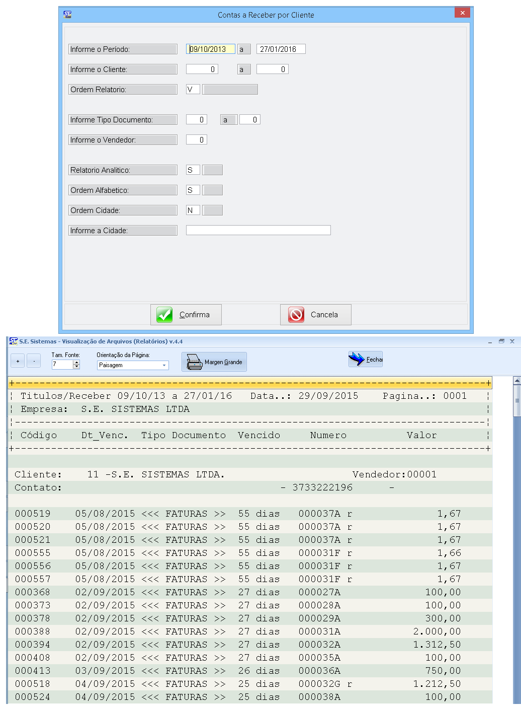The image size is (521, 707).
Task: Click the green checkmark Confirma icon
Action: (x=164, y=315)
